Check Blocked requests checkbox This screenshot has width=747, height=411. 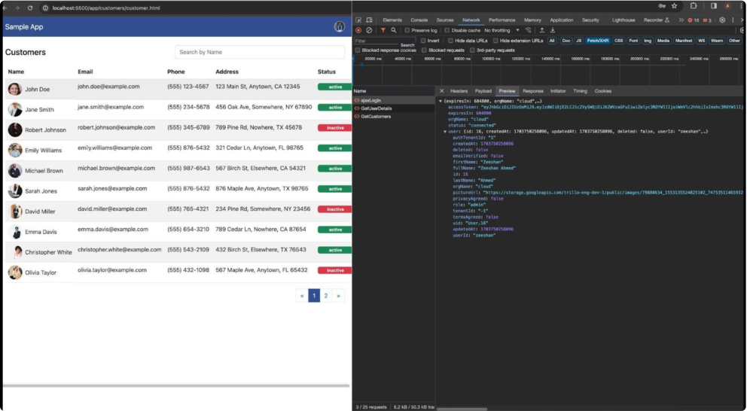click(x=424, y=50)
